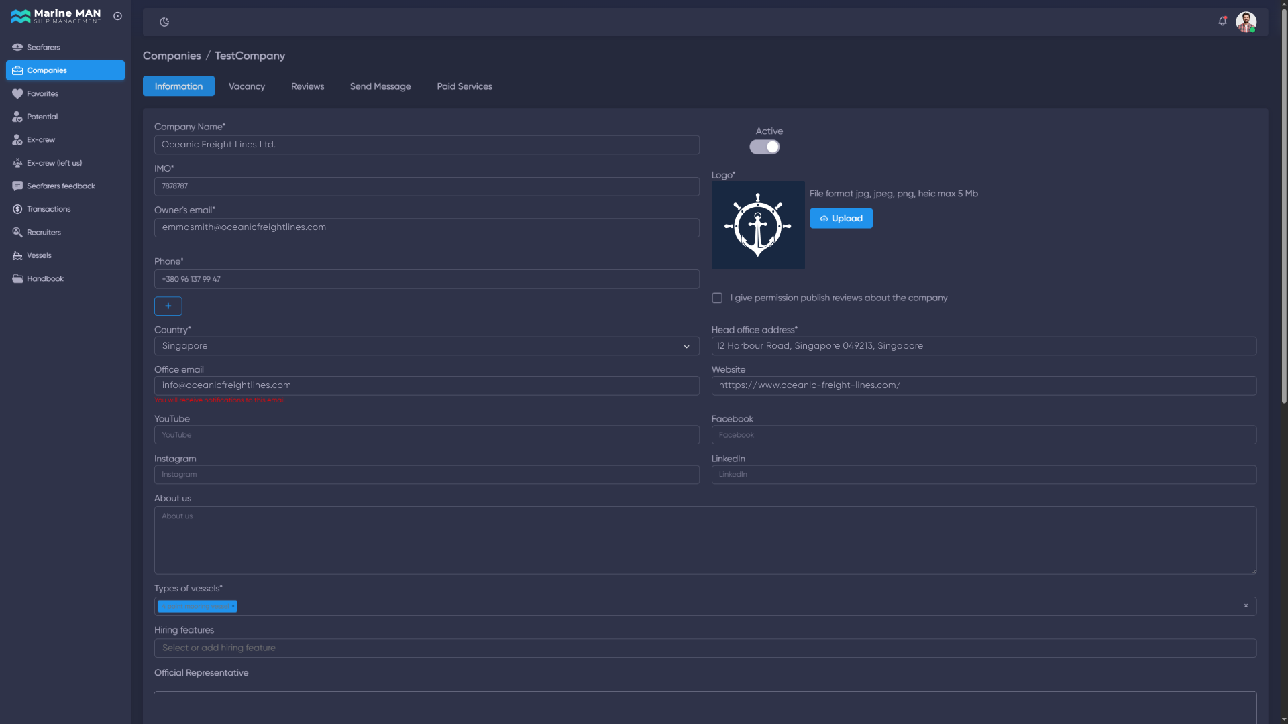Open the Paid Services tab

pos(464,86)
